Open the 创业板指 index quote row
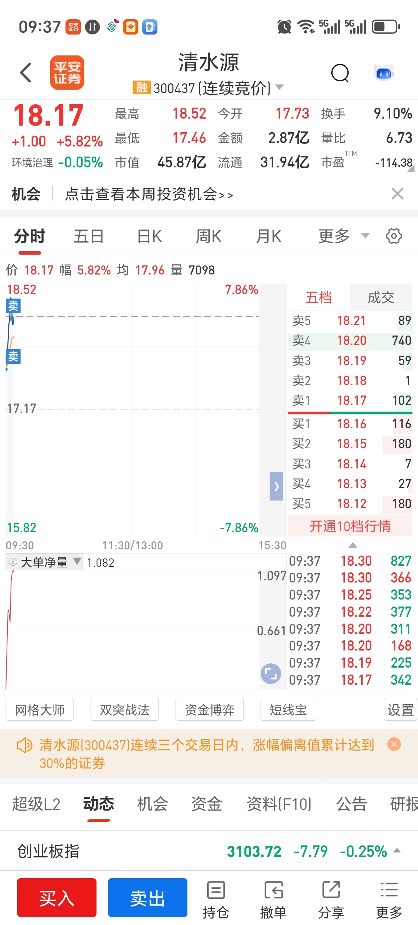This screenshot has height=925, width=418. [x=209, y=851]
